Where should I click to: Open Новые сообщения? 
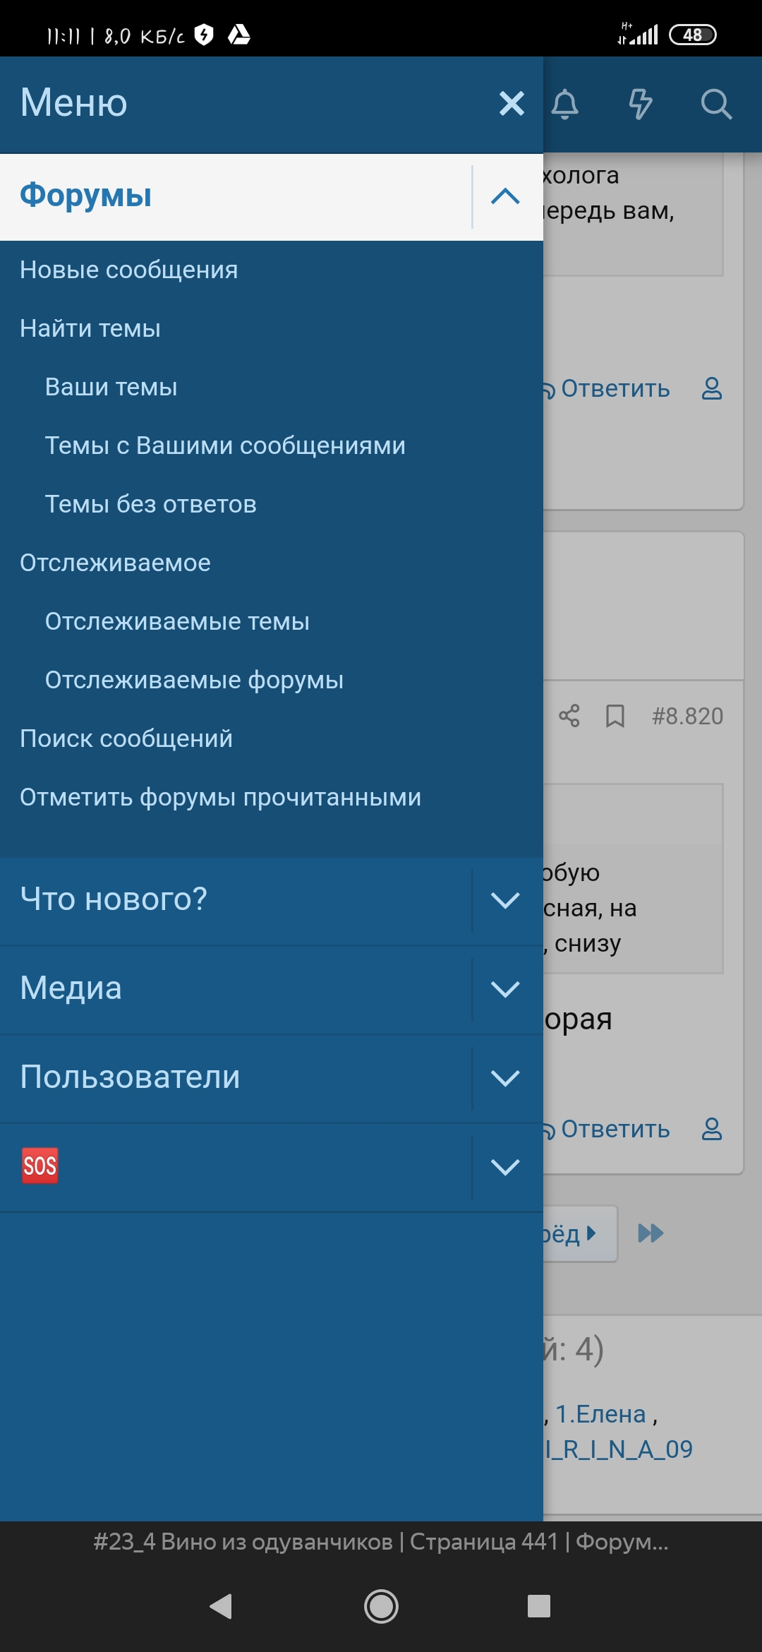[129, 270]
